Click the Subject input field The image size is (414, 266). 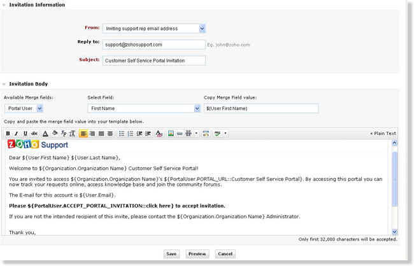(153, 60)
